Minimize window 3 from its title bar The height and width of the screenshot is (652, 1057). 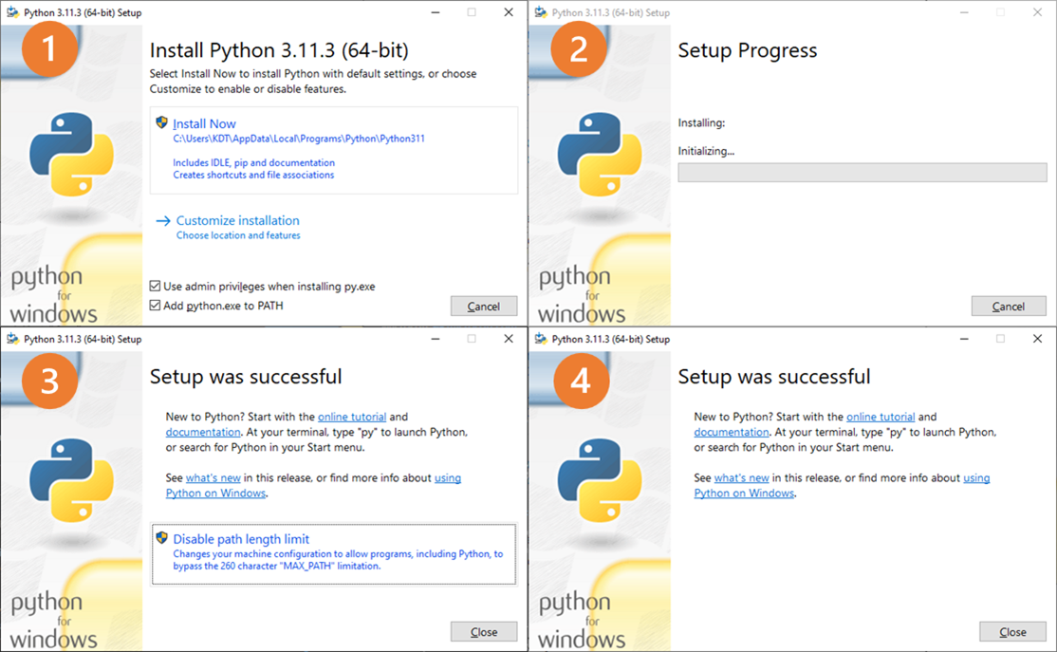pyautogui.click(x=436, y=339)
